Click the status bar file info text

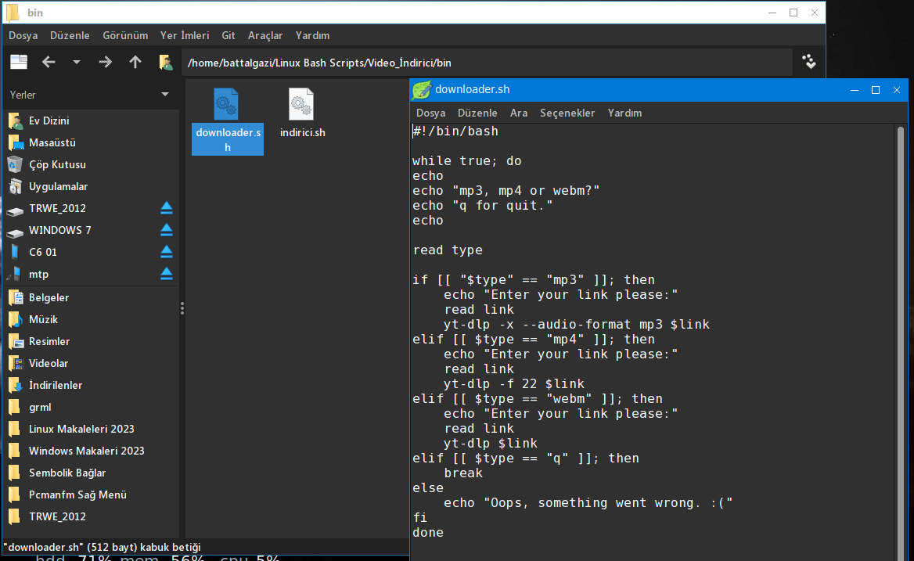click(102, 547)
